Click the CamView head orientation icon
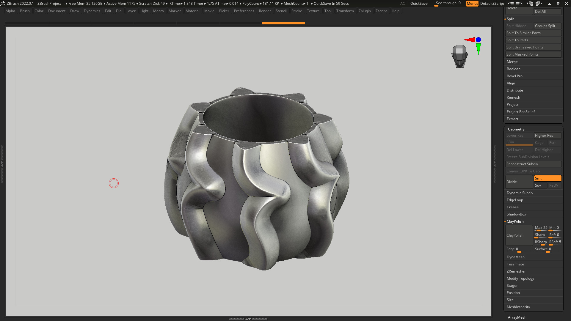 tap(460, 56)
